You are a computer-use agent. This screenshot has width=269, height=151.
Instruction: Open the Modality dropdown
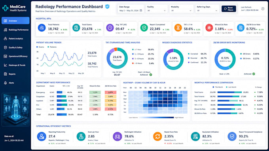[181, 9]
